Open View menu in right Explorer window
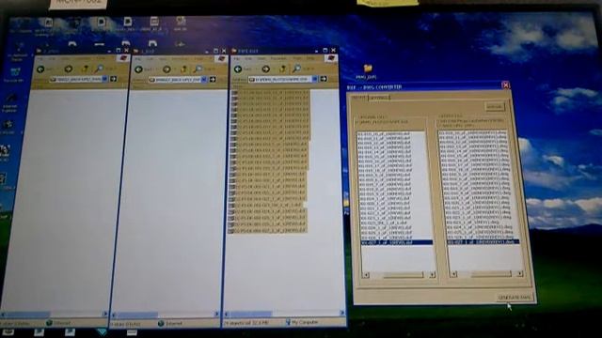 (x=261, y=59)
